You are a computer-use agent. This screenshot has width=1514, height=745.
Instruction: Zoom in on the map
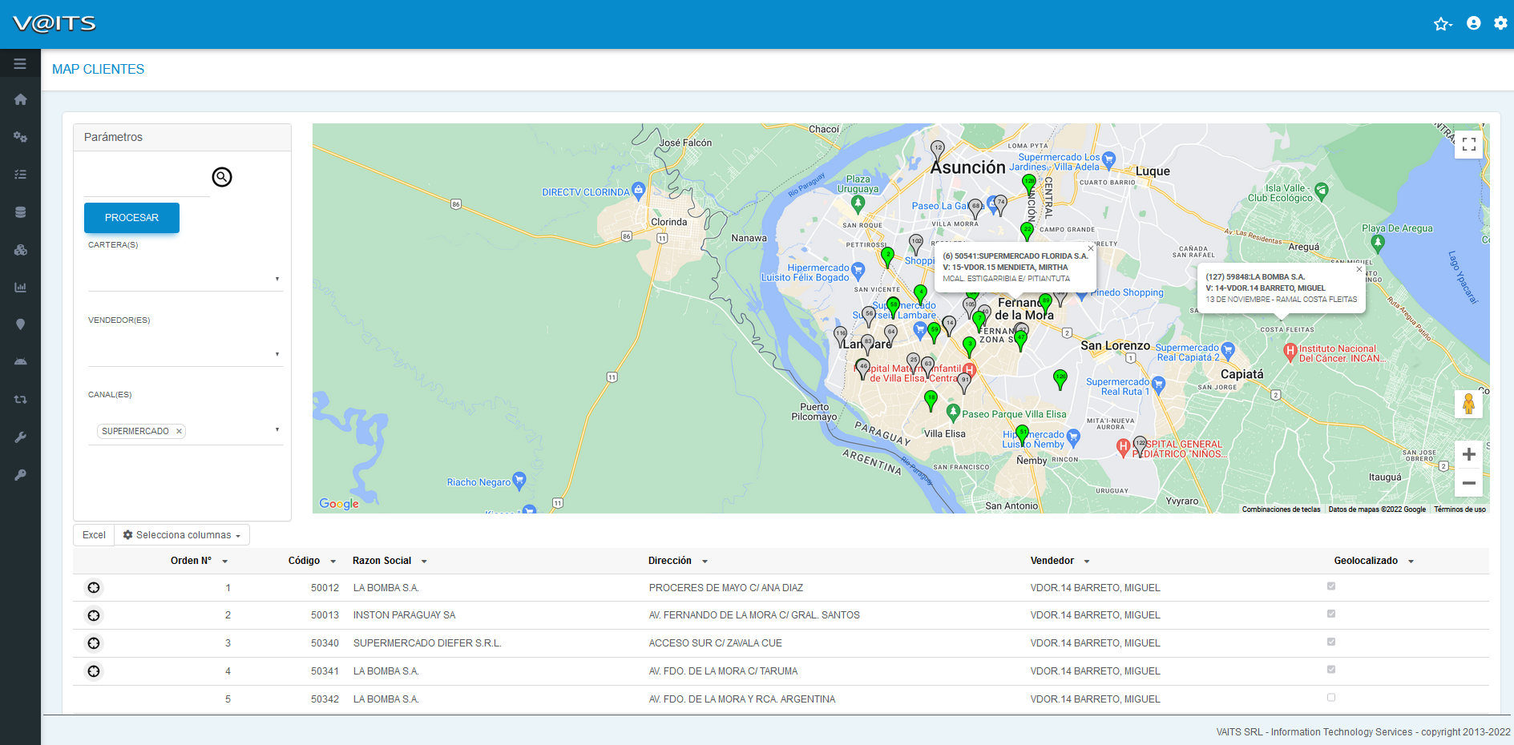pos(1468,454)
